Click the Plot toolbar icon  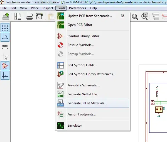[x=39, y=16]
